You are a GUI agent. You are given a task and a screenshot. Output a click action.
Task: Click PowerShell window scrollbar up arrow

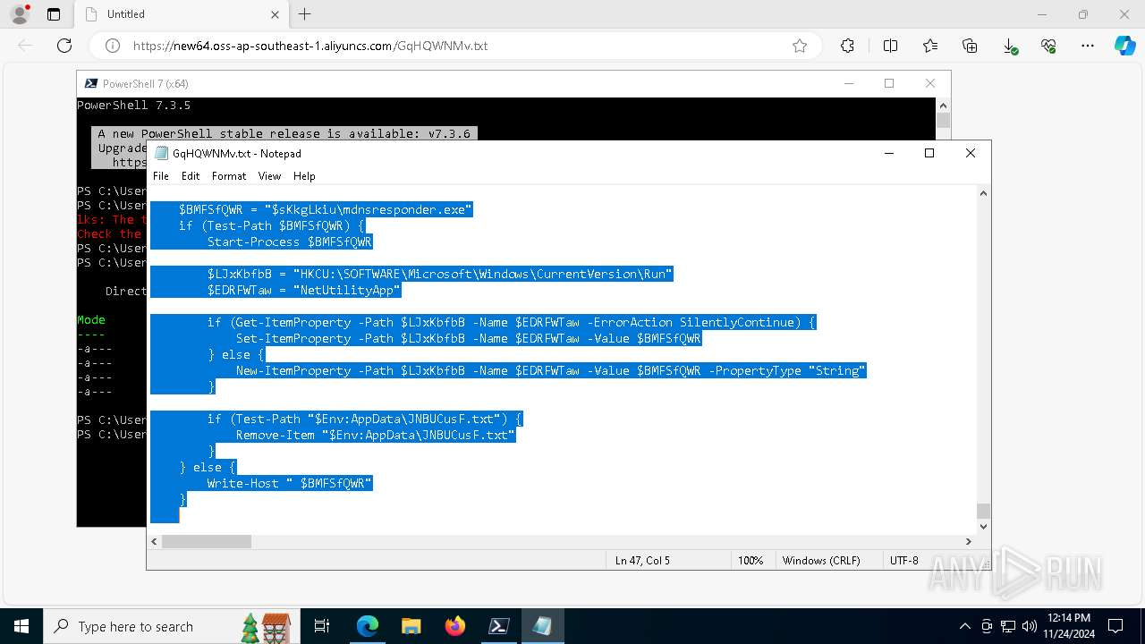pos(943,105)
